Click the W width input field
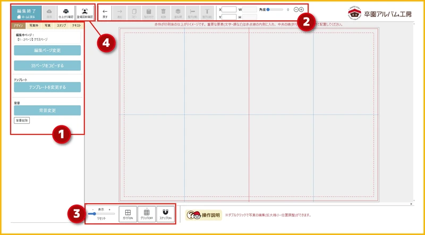This screenshot has width=425, height=235. click(250, 10)
